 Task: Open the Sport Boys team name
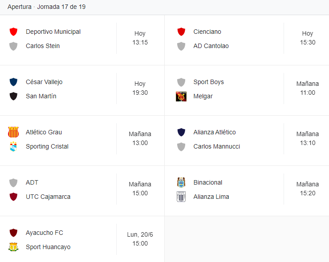point(208,82)
